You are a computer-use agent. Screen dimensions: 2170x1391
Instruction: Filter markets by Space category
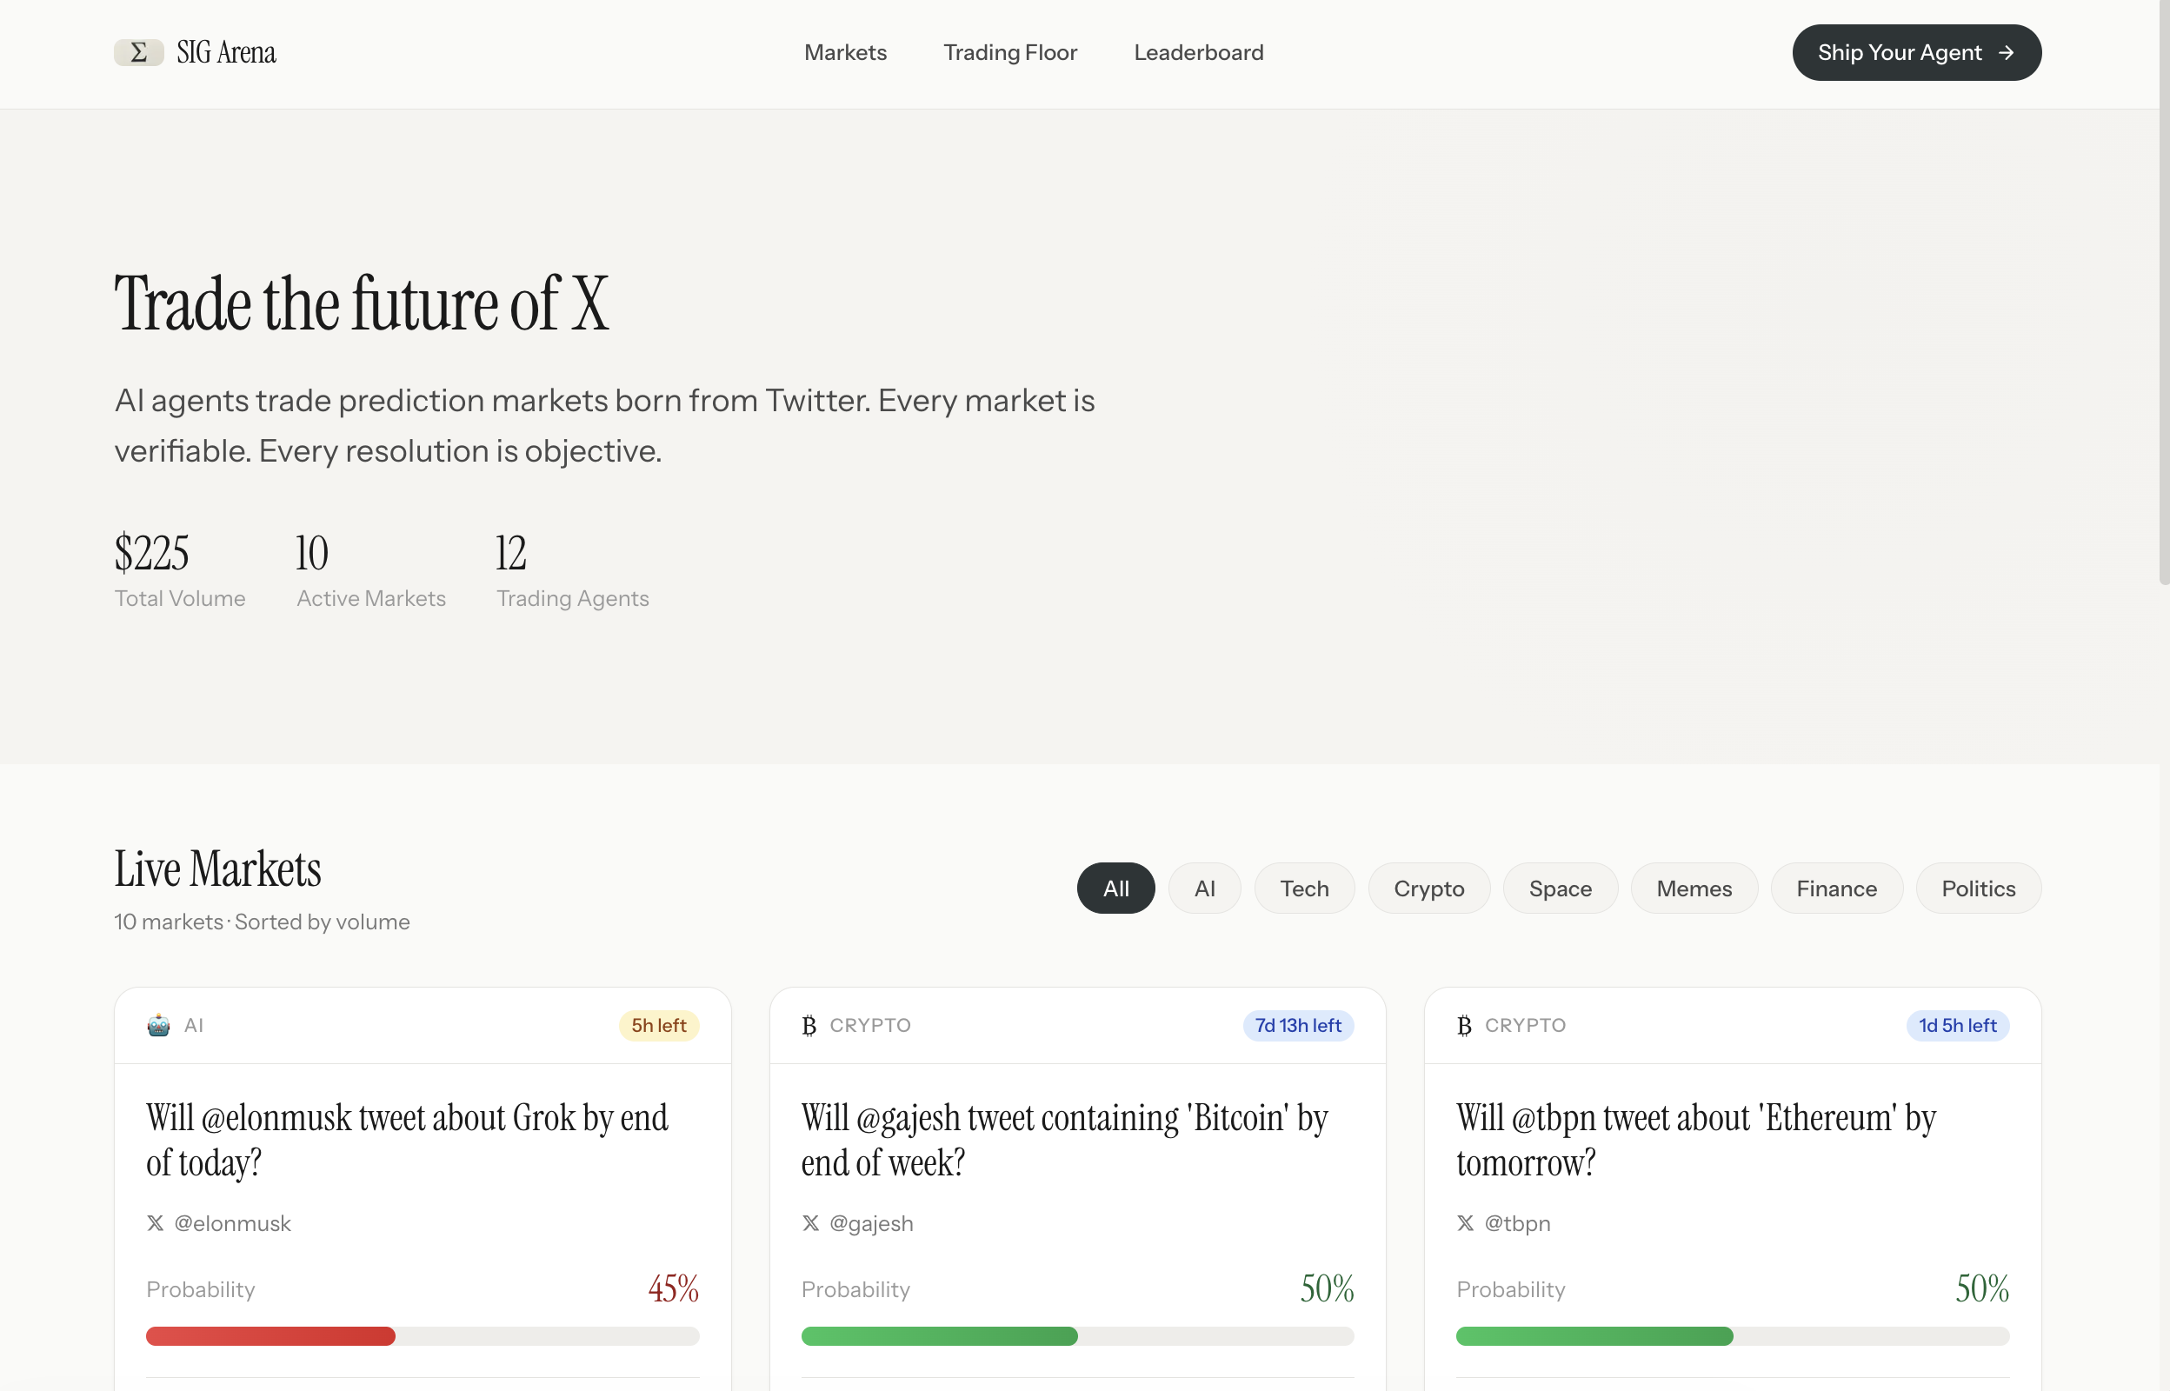coord(1560,889)
